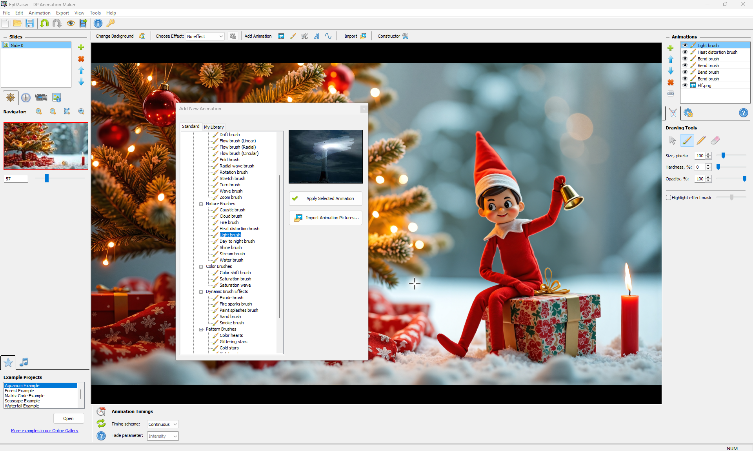Select the eraser drawing tool
753x451 pixels.
715,140
